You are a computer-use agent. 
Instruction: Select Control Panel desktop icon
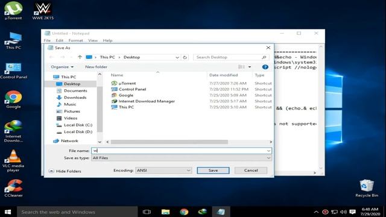click(x=13, y=71)
